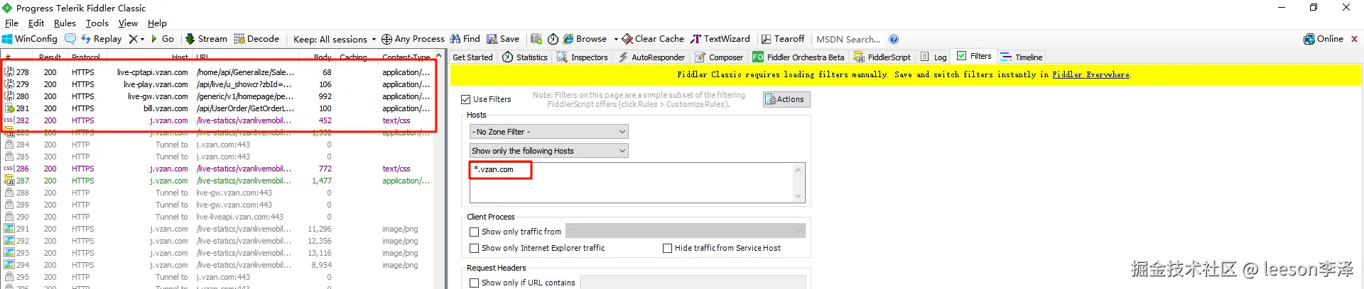This screenshot has width=1364, height=289.
Task: Toggle the Use Filters checkbox
Action: 466,100
